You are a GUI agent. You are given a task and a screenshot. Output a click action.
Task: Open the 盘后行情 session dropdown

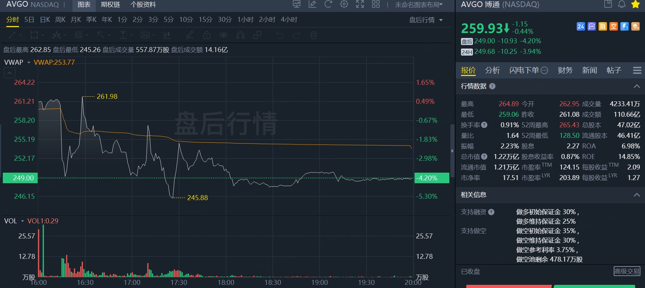coord(426,20)
